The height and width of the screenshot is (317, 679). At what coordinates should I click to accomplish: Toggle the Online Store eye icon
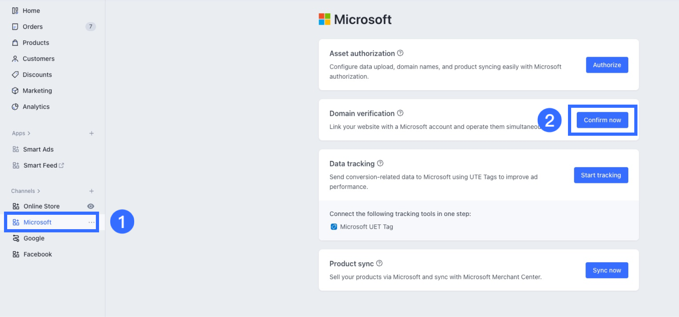click(91, 206)
